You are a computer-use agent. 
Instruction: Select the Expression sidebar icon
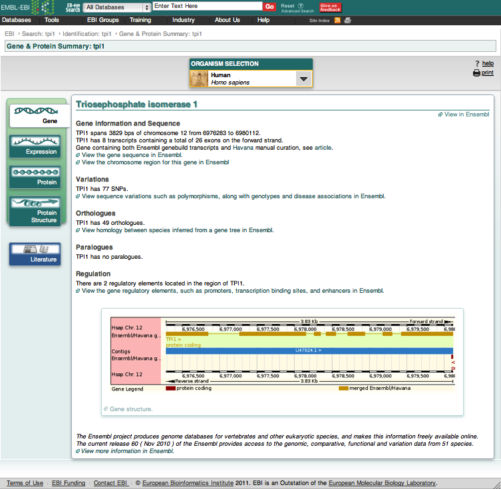pyautogui.click(x=41, y=146)
